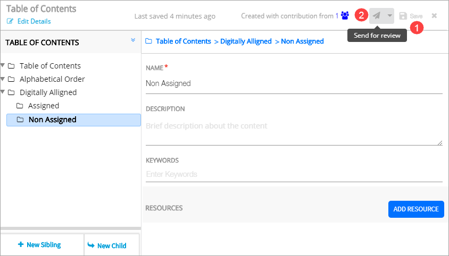Screen dimensions: 449x256
Task: Collapse the Alphabetical Order tree node
Action: [3, 79]
